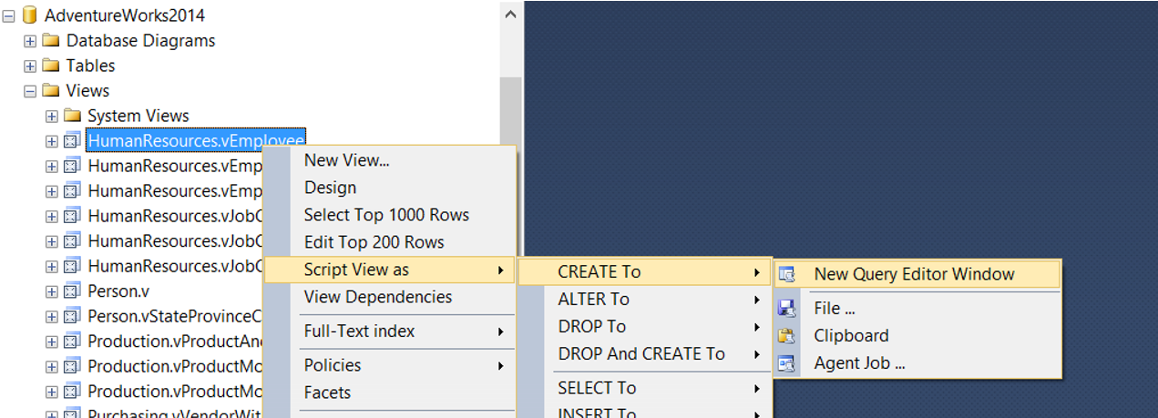Click the AdventureWorks2014 database icon
Viewport: 1158px width, 418px height.
coord(30,15)
